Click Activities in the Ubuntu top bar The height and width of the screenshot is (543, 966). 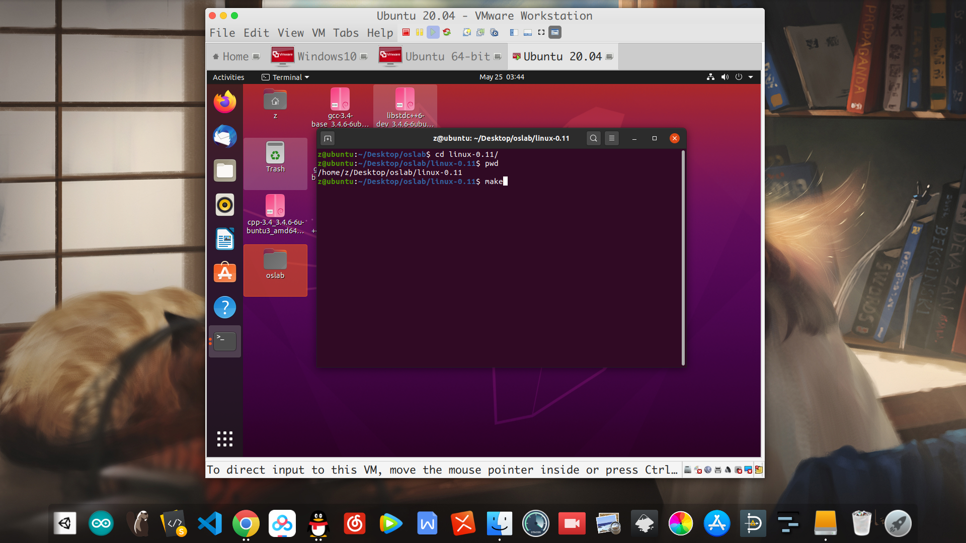228,77
